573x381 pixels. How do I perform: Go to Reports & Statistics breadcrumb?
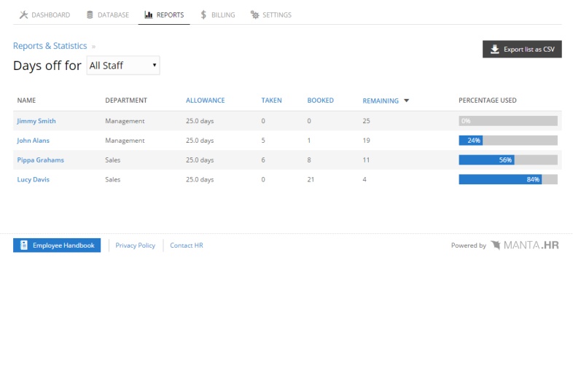(x=50, y=46)
